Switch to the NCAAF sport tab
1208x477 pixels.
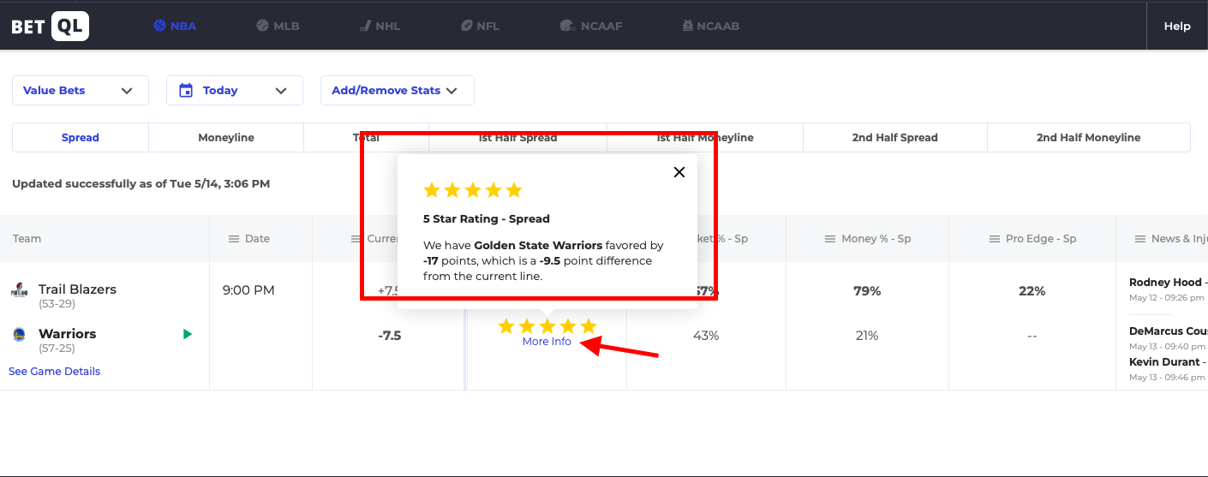tap(590, 26)
